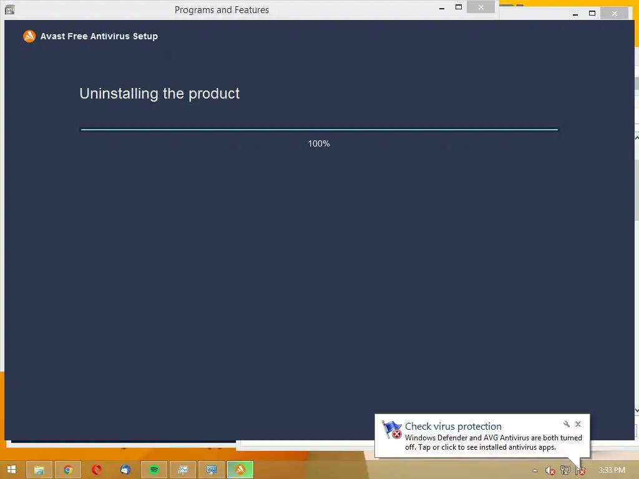Click the Avast Free Antivirus Setup title text
The height and width of the screenshot is (479, 639).
(99, 36)
